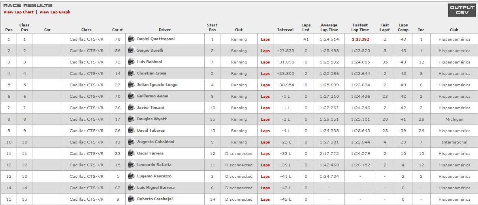The image size is (478, 205).
Task: Open Laps link for Oscar Farrera
Action: point(265,154)
